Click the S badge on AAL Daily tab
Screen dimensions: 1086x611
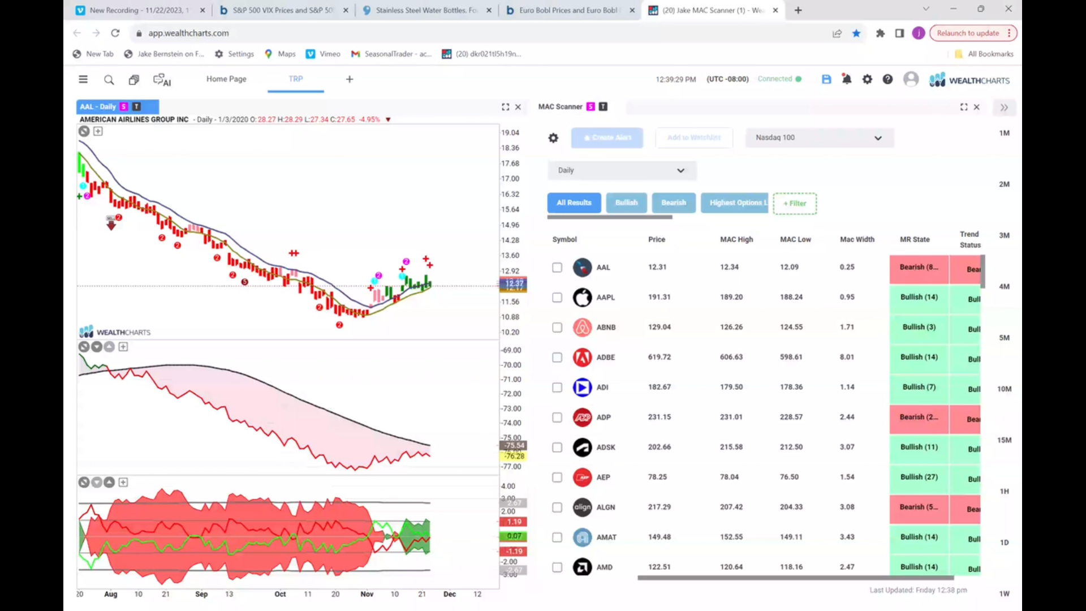(x=124, y=106)
